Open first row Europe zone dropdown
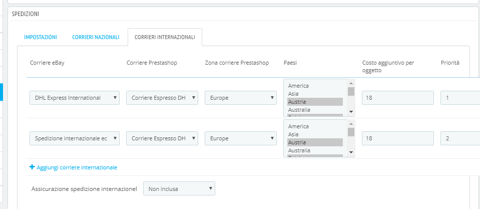 point(241,98)
